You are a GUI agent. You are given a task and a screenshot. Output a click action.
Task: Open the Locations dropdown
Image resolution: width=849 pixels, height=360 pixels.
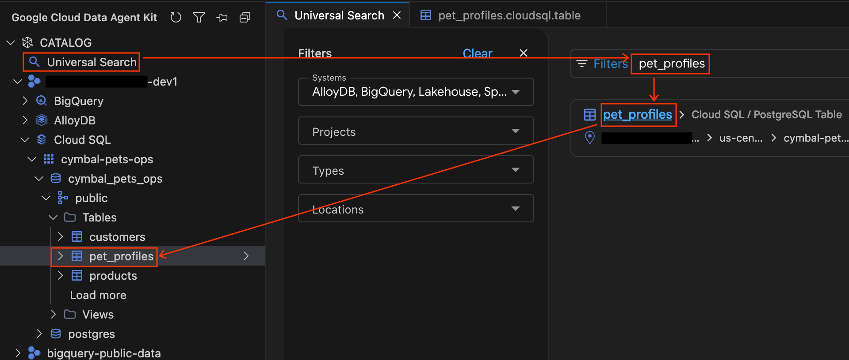point(416,208)
